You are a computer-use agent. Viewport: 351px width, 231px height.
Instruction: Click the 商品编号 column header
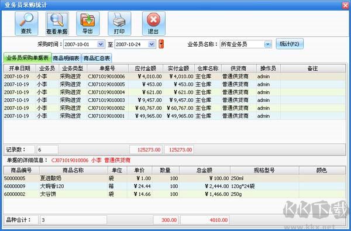pyautogui.click(x=22, y=170)
